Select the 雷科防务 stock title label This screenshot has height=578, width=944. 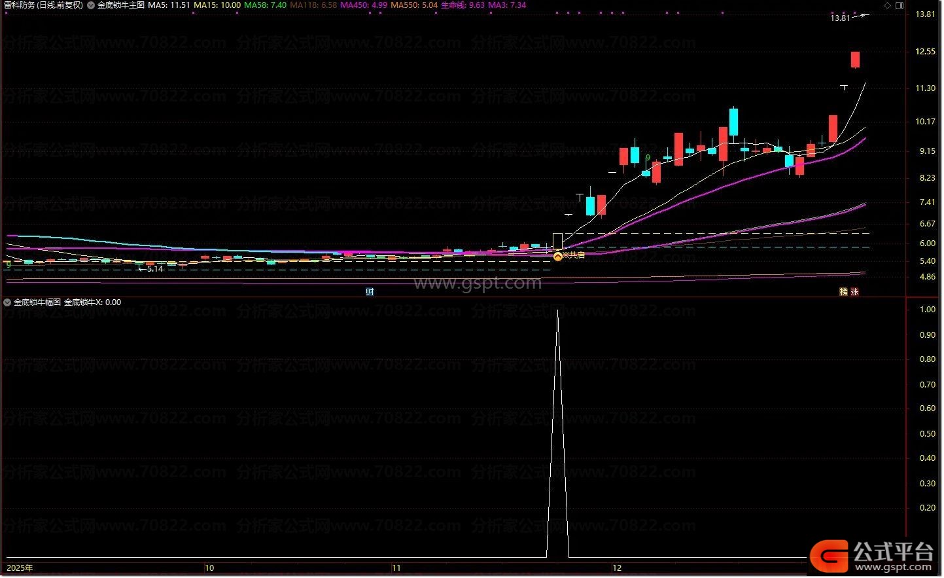point(43,5)
